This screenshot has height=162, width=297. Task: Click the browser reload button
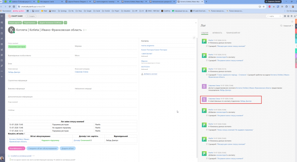pyautogui.click(x=10, y=7)
